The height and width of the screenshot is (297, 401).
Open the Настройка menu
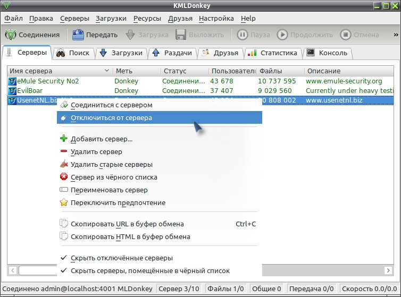pos(216,19)
